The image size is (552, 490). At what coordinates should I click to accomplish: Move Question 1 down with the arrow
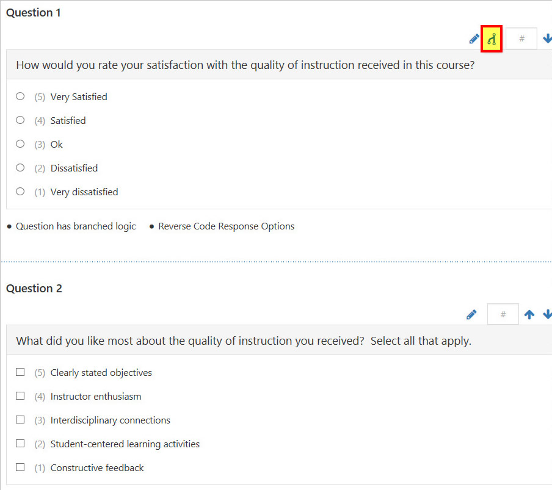548,38
